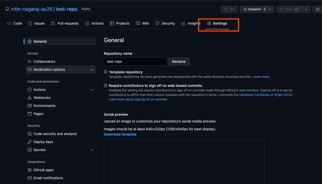Click the GitHub apps grid icon
322x184 pixels.
(30, 170)
